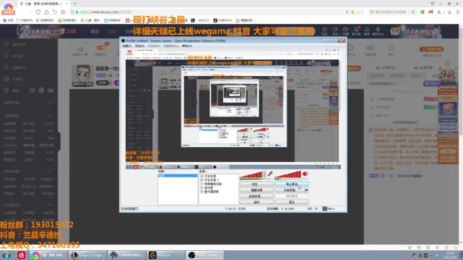Adjust the desktop audio volume meter in OBS

coord(288,175)
